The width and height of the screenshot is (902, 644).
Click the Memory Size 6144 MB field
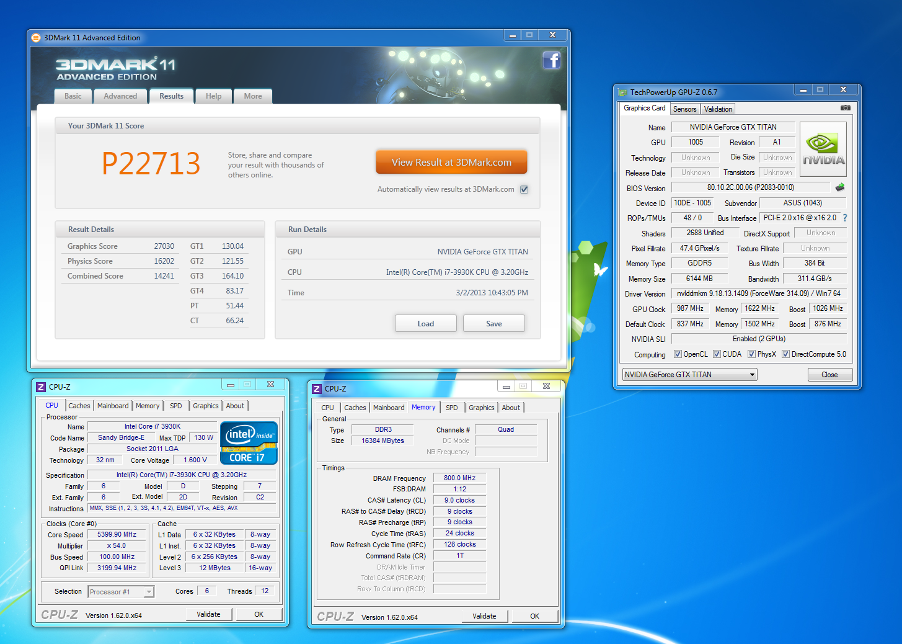click(x=700, y=279)
